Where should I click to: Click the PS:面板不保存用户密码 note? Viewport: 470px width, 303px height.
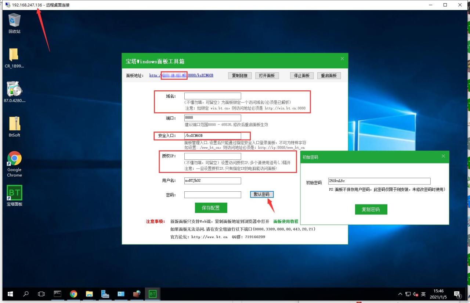coord(387,190)
